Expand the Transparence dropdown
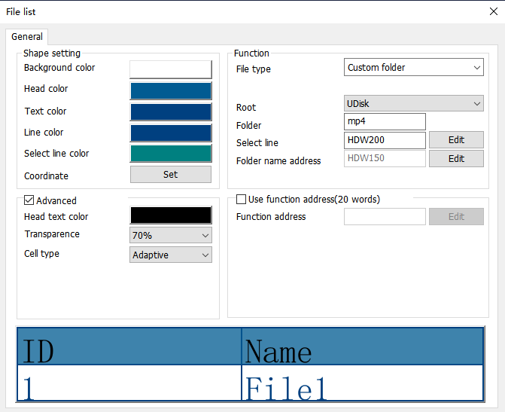This screenshot has width=505, height=412. tap(171, 236)
